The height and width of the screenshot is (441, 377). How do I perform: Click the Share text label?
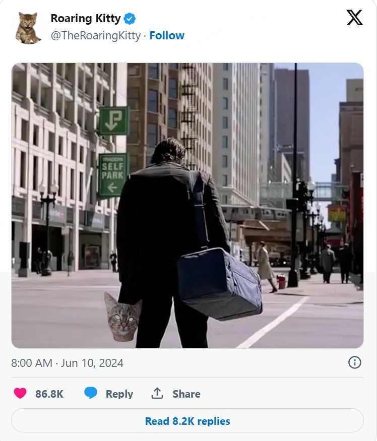tap(186, 394)
